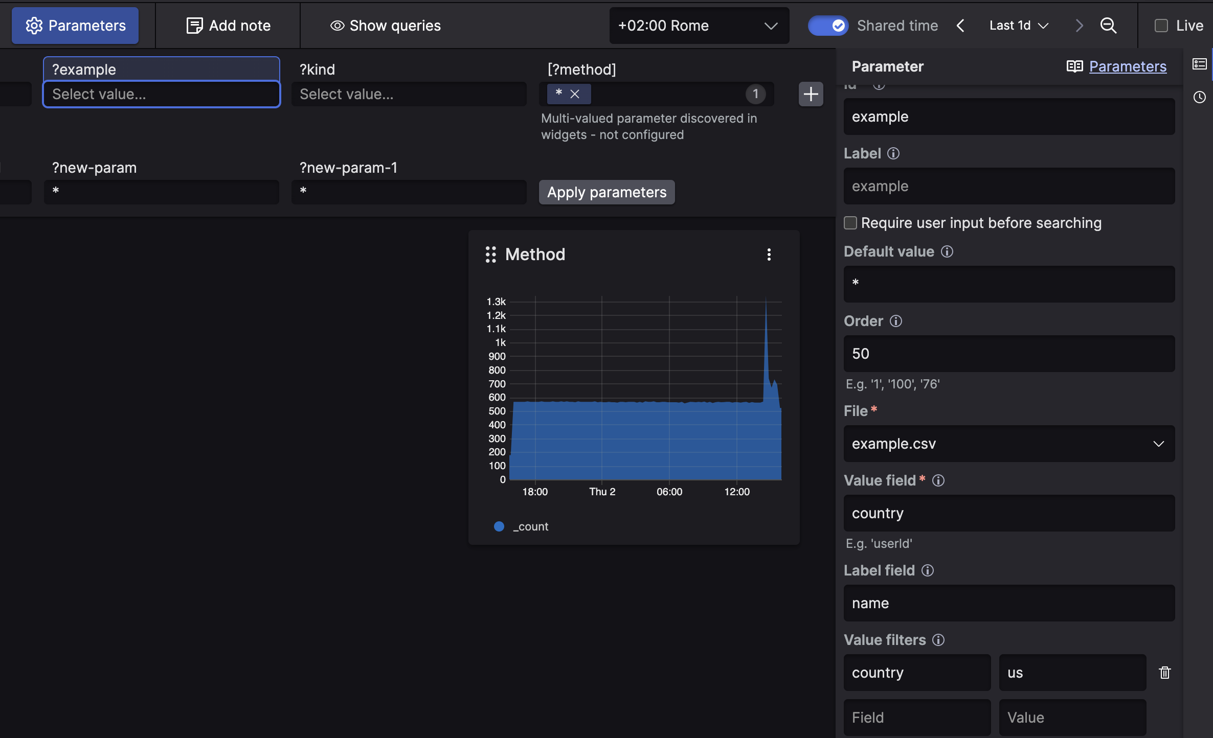Click the Parameters link above the parameter editor

coord(1128,66)
